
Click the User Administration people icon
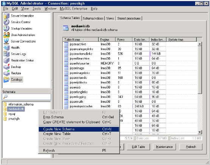6,35
